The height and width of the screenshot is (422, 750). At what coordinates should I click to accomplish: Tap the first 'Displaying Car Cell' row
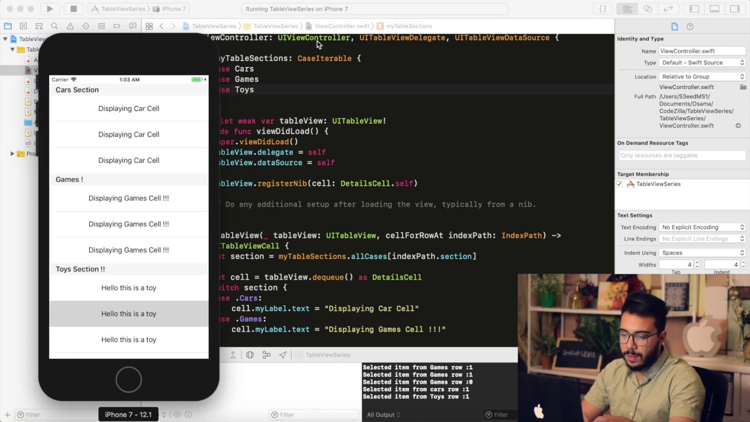(x=128, y=108)
